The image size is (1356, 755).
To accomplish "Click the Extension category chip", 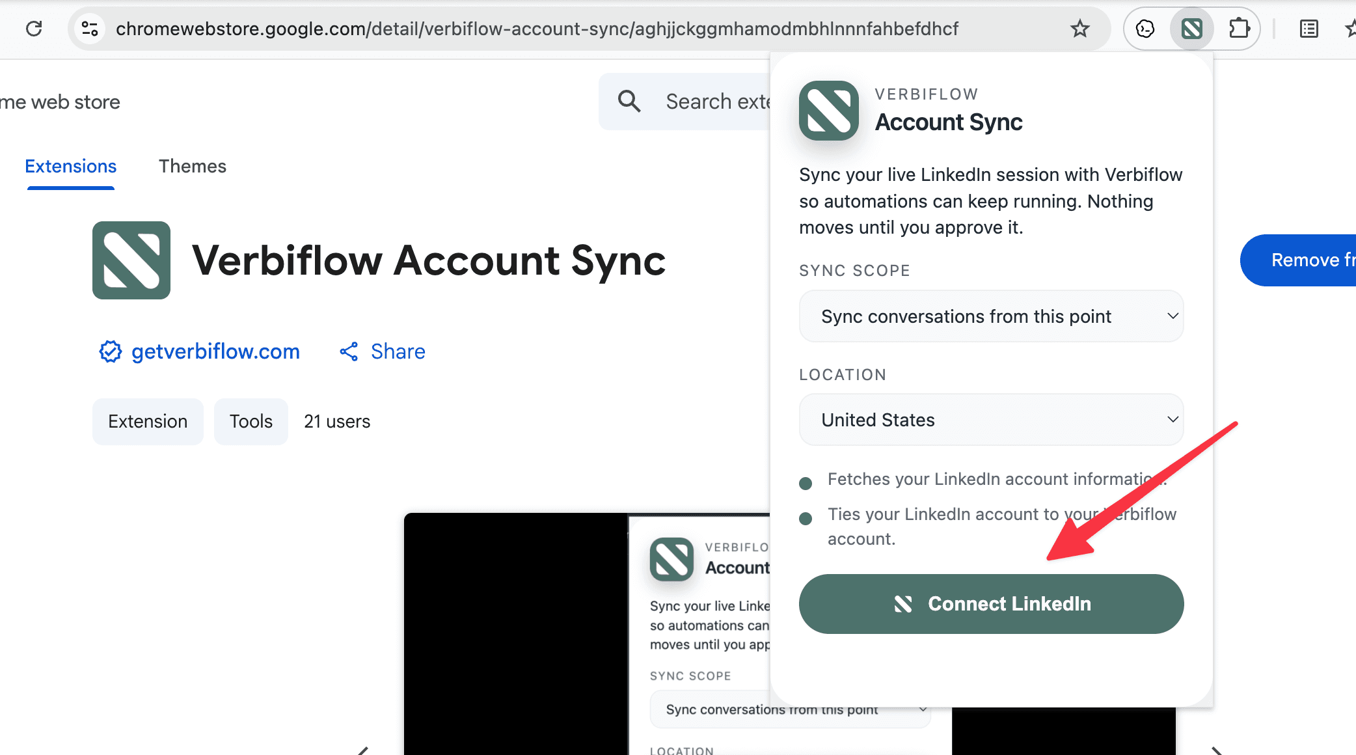I will click(x=148, y=422).
